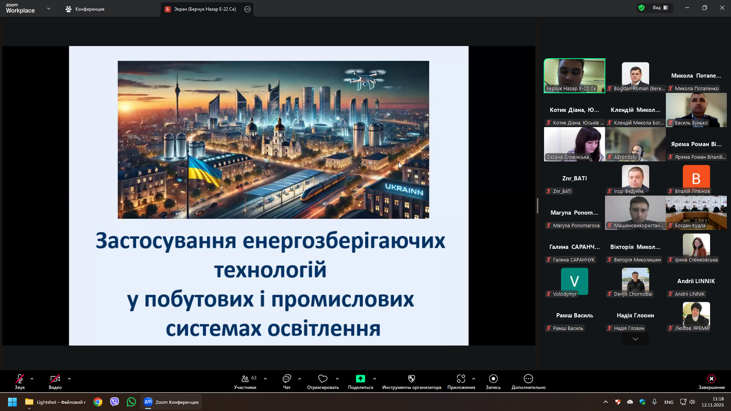Click the React heart icon

coord(323,379)
